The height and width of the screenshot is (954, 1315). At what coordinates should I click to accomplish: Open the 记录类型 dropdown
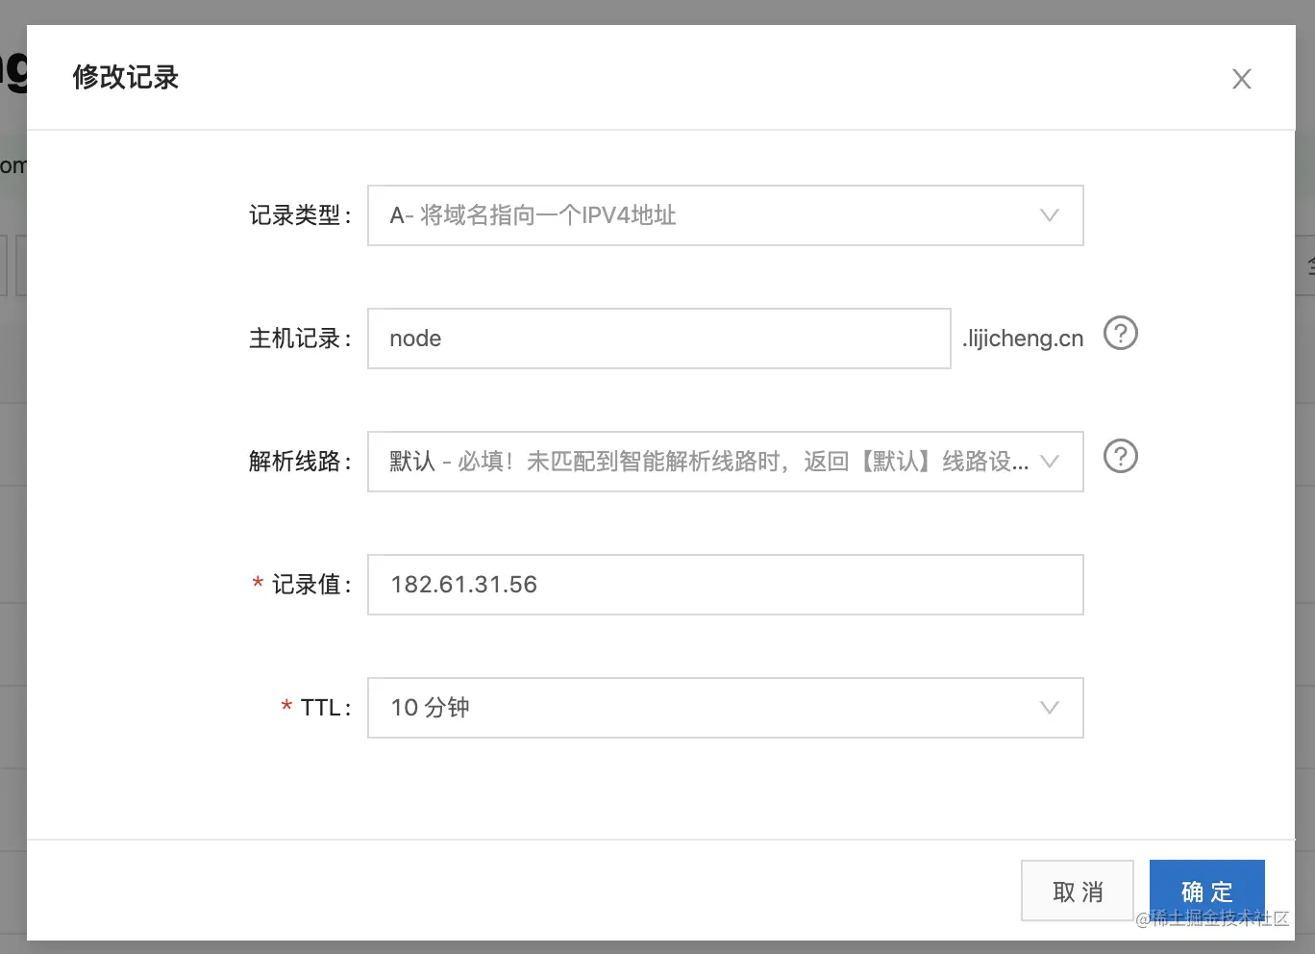click(726, 215)
